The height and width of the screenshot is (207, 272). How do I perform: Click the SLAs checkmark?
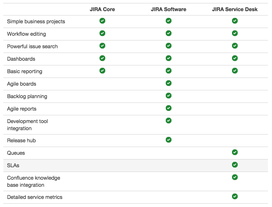point(235,165)
